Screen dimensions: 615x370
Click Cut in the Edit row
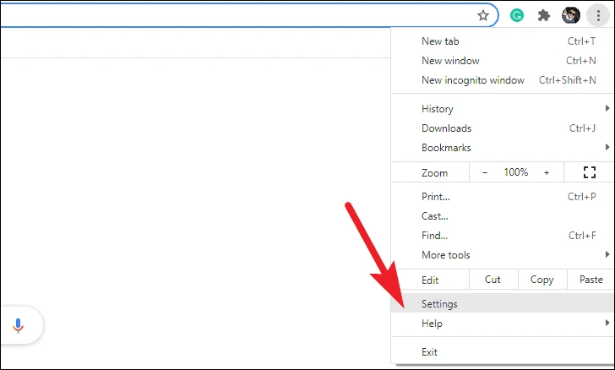pos(493,280)
